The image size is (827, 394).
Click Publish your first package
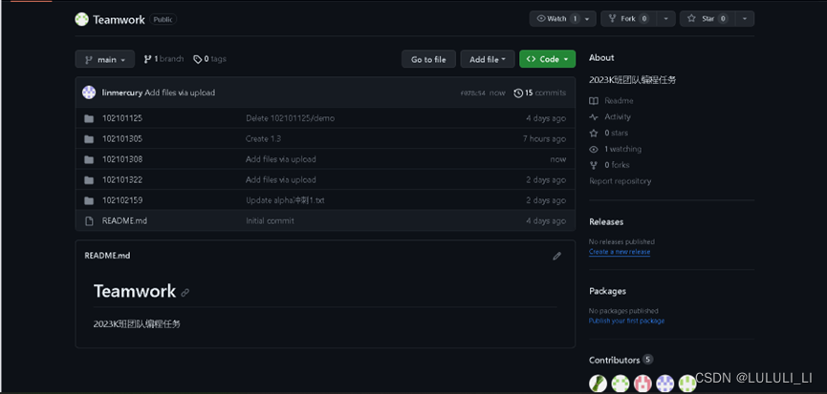(626, 321)
